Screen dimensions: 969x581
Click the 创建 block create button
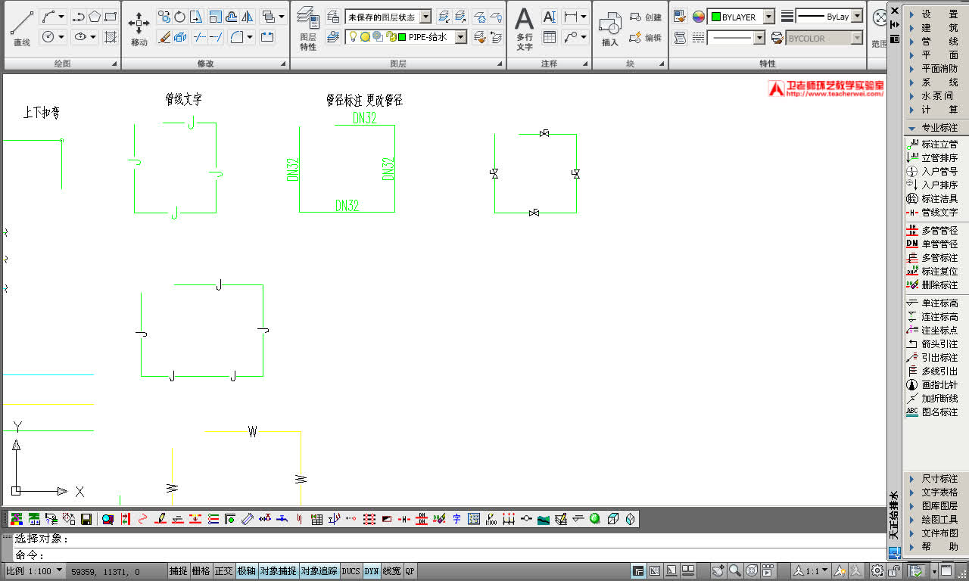tap(646, 17)
